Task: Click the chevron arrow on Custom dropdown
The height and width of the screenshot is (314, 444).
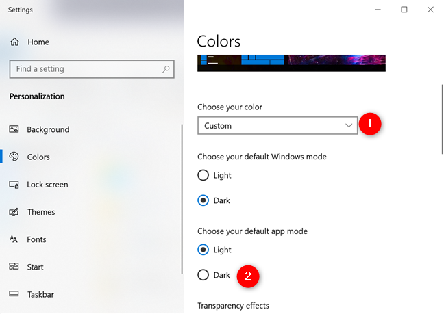Action: click(349, 125)
